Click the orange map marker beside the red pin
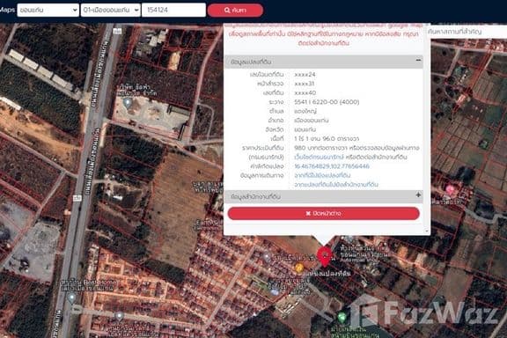This screenshot has width=507, height=338. (x=299, y=268)
